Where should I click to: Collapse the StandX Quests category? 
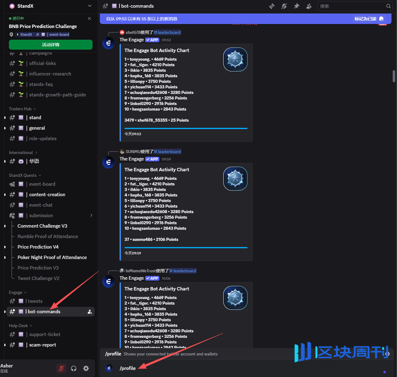point(25,175)
